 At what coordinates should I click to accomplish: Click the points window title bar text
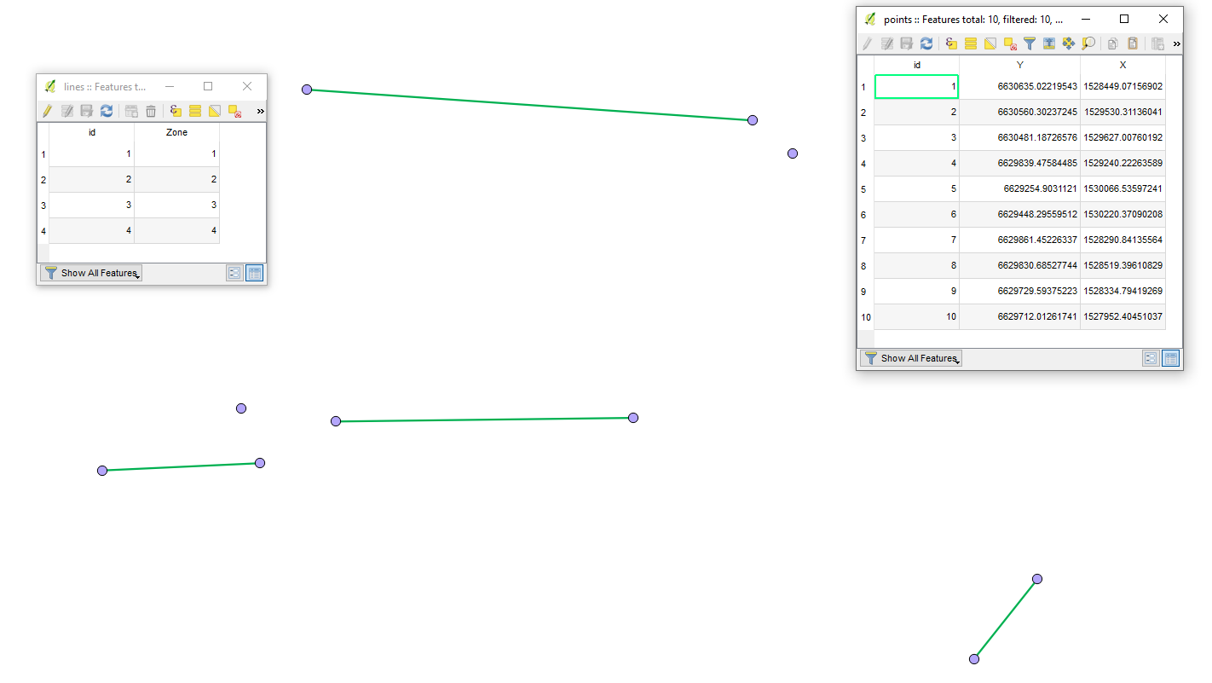point(973,19)
